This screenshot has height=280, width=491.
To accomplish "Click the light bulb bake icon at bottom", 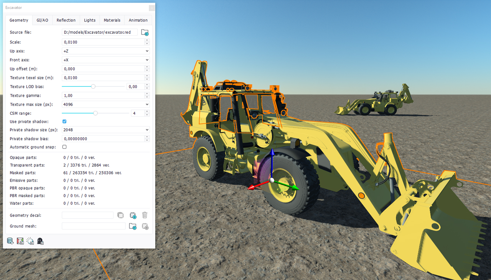I will 30,241.
